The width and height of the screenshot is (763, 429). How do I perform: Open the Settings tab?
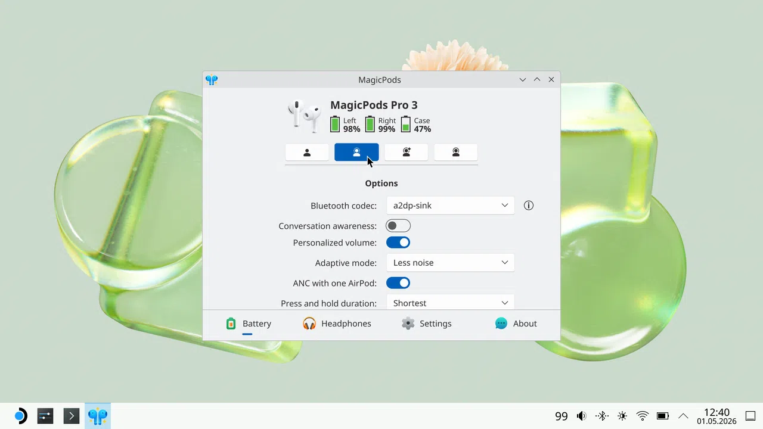click(426, 324)
